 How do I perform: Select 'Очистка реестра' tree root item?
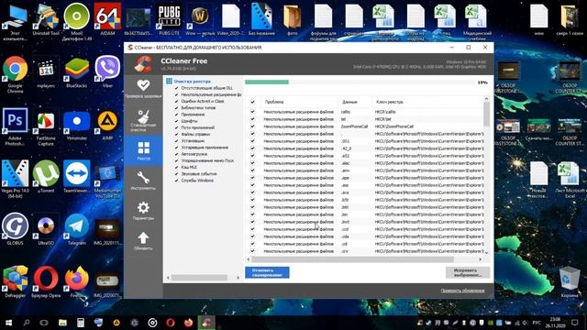pos(192,82)
